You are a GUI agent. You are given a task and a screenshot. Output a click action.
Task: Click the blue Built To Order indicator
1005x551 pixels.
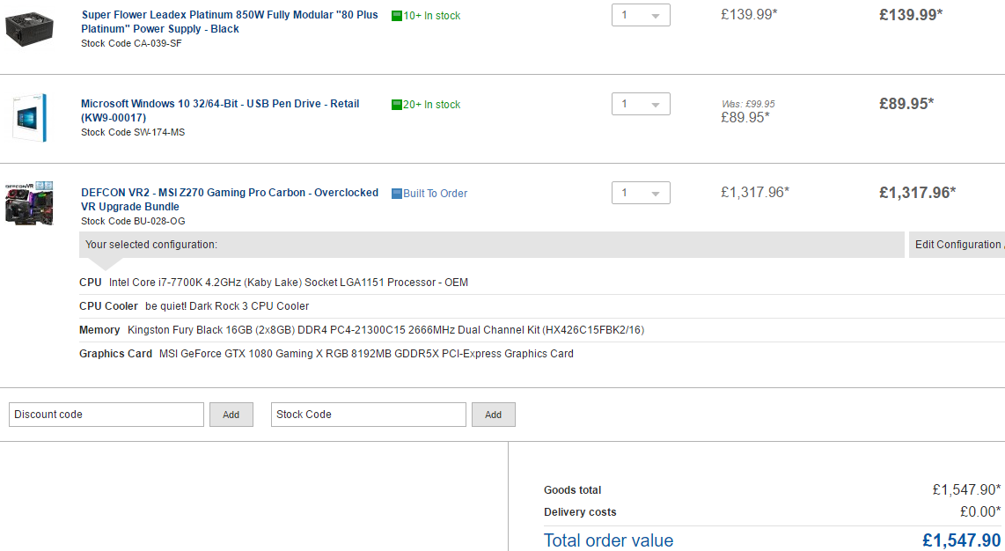coord(429,194)
